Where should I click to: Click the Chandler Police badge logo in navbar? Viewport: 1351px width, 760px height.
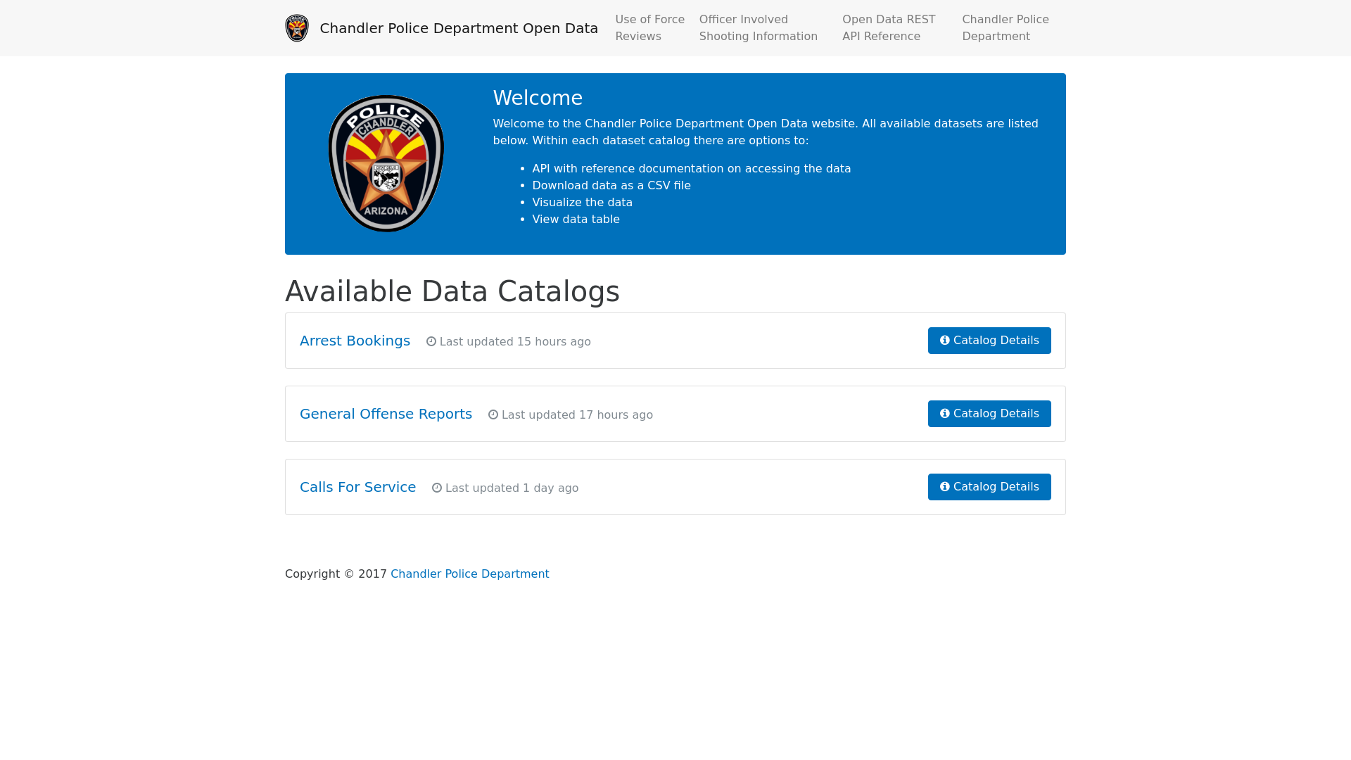click(x=297, y=28)
